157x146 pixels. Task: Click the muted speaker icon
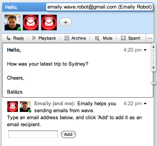(97, 38)
